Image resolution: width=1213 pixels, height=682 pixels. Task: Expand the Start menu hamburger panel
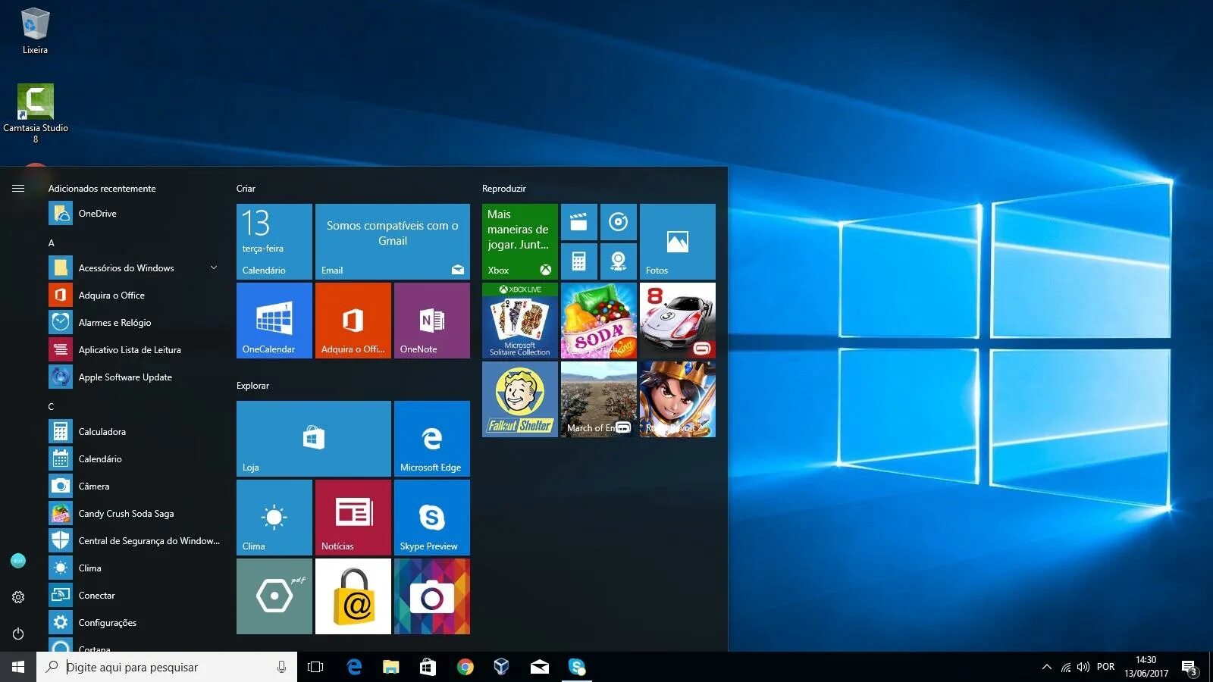click(18, 188)
